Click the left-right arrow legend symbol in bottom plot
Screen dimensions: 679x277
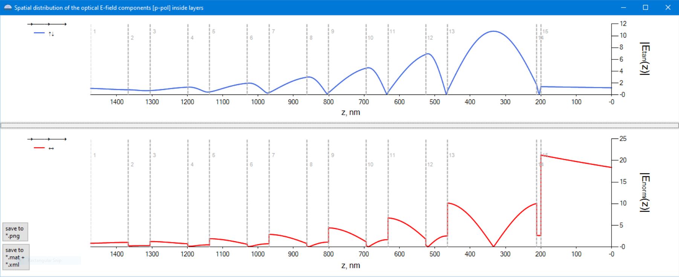click(x=51, y=148)
